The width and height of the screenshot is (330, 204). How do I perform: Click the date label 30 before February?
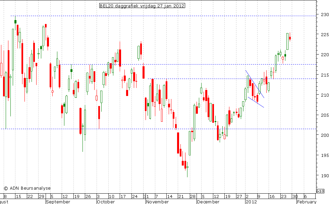[295, 197]
